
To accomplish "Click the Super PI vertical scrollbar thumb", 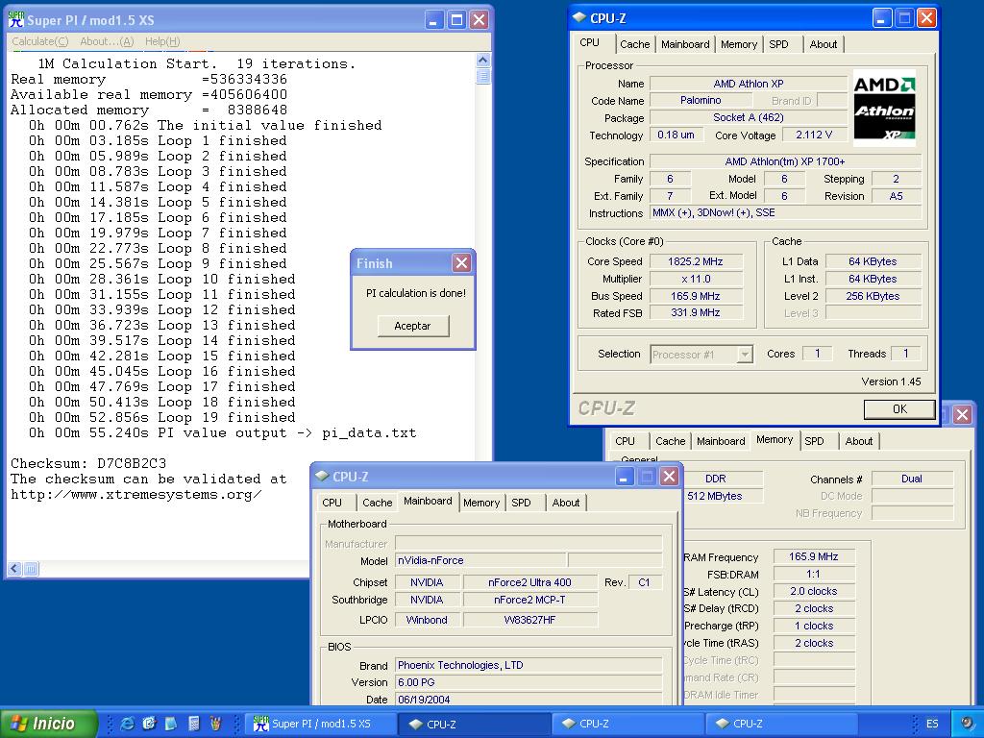I will pos(482,76).
